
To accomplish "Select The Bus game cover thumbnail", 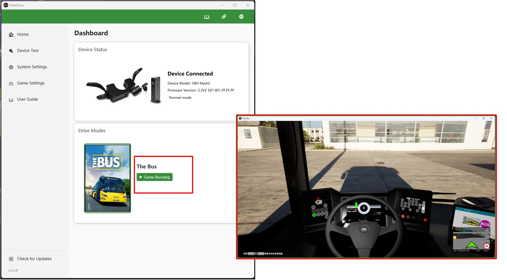I will (x=108, y=178).
